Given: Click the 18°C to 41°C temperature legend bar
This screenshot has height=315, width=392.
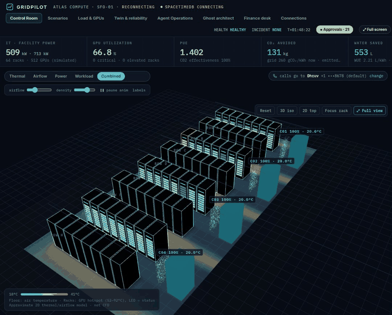Looking at the screenshot, I should 44,294.
